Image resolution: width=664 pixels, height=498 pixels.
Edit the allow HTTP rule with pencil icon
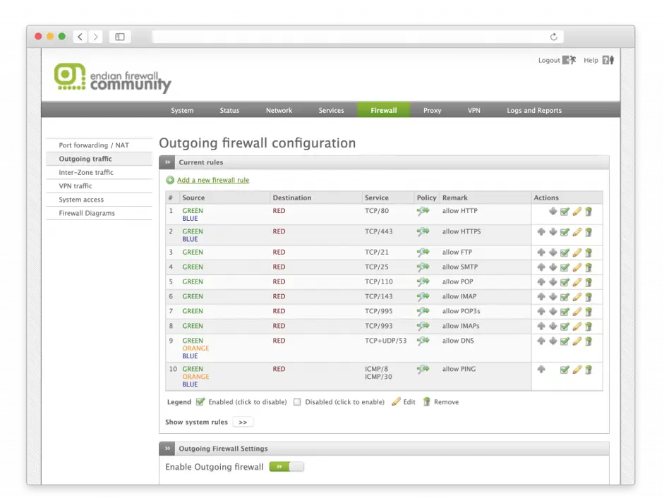(577, 212)
